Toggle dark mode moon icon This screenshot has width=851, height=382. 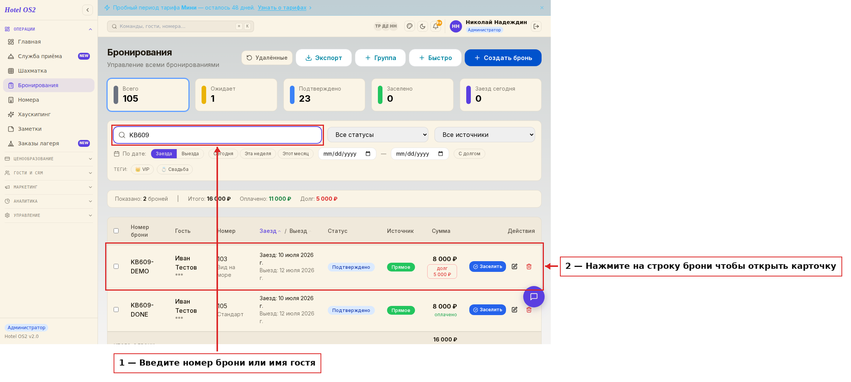coord(423,26)
